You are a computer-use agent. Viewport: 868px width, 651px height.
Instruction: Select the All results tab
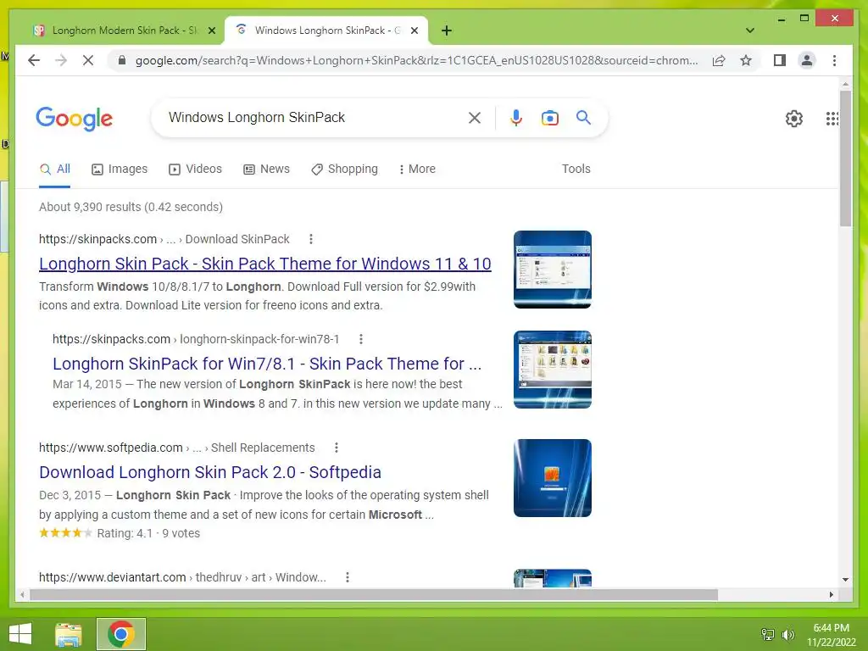(55, 169)
